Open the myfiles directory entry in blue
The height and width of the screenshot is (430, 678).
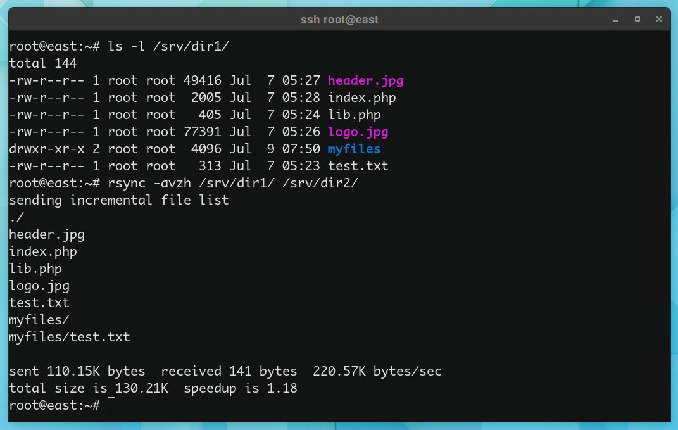point(353,149)
